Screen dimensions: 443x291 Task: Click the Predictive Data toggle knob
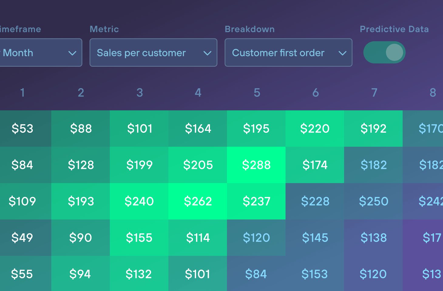coord(394,52)
